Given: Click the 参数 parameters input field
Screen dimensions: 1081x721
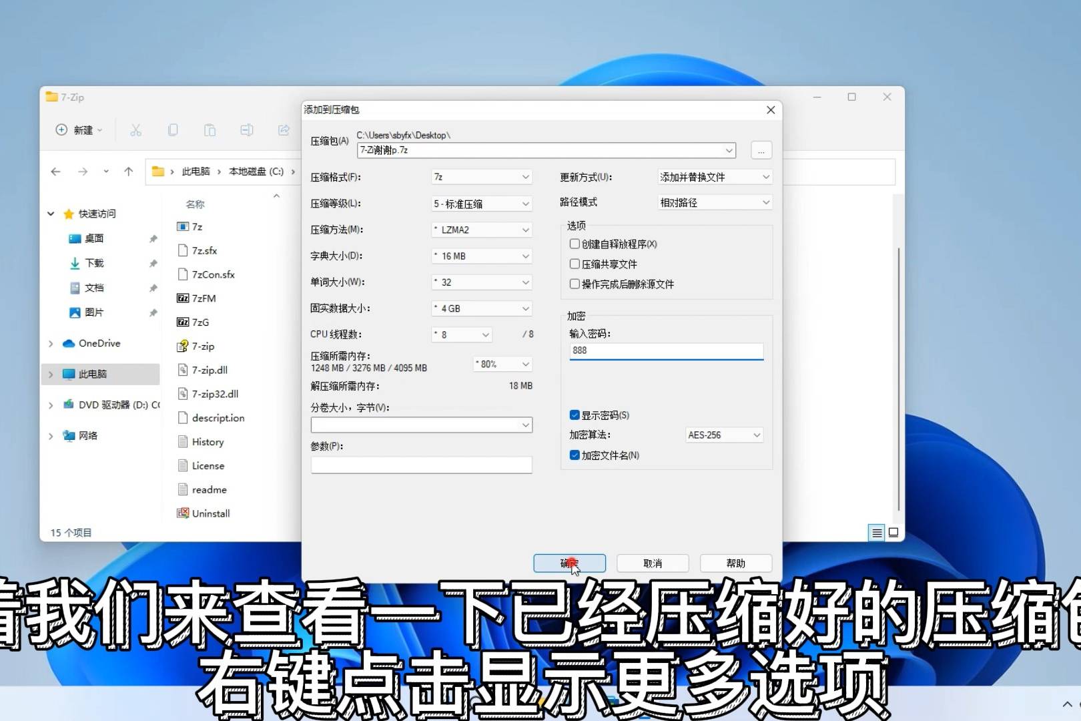Looking at the screenshot, I should pos(421,465).
